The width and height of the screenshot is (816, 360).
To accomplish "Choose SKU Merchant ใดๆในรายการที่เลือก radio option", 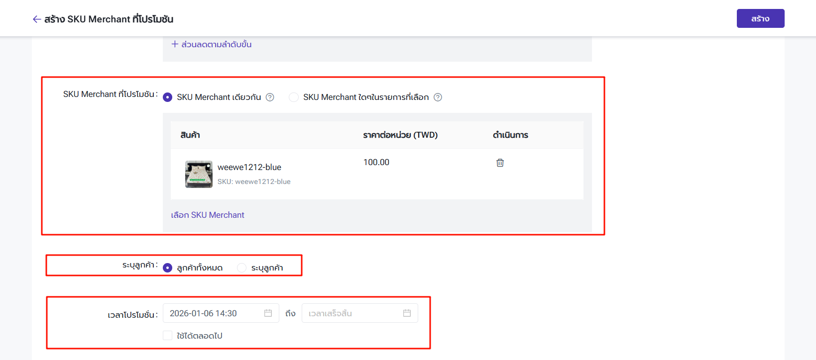I will tap(294, 97).
